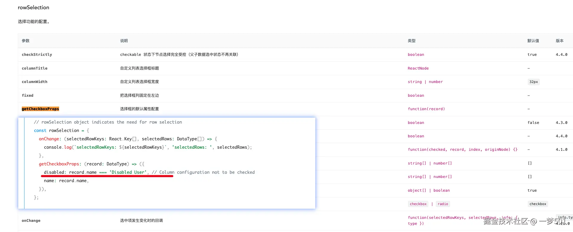Click the 选中项发生变化时的回调 description
The image size is (573, 232).
(141, 221)
